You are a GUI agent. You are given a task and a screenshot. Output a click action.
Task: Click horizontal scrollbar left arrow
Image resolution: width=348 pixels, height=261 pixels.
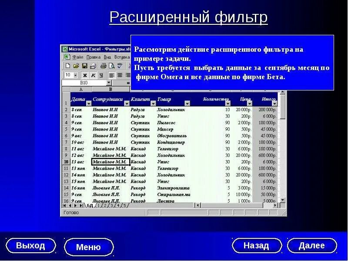[x=198, y=205]
